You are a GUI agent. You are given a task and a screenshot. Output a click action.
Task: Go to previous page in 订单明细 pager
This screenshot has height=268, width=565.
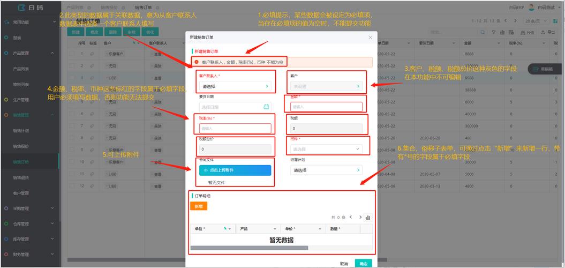(351, 218)
